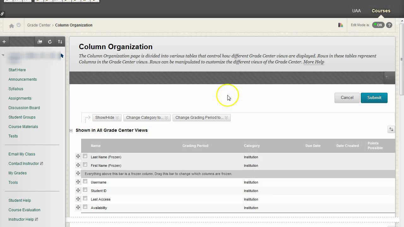Screen dimensions: 404x227
Task: Open the Courses tab
Action: click(381, 11)
